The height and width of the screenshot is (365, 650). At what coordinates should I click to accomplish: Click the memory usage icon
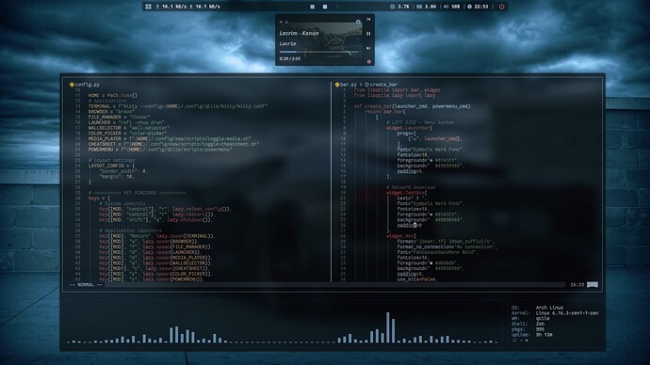[419, 7]
